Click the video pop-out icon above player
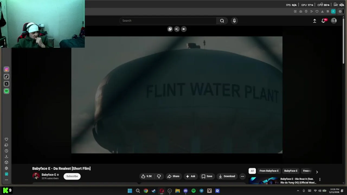The image size is (347, 195). pos(170,29)
